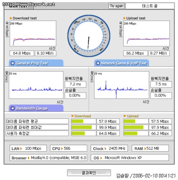This screenshot has width=178, height=180.
Task: Click the General Ping Test arrow icon
Action: click(12, 63)
